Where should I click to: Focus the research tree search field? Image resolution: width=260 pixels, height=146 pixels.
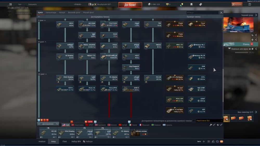click(x=202, y=12)
